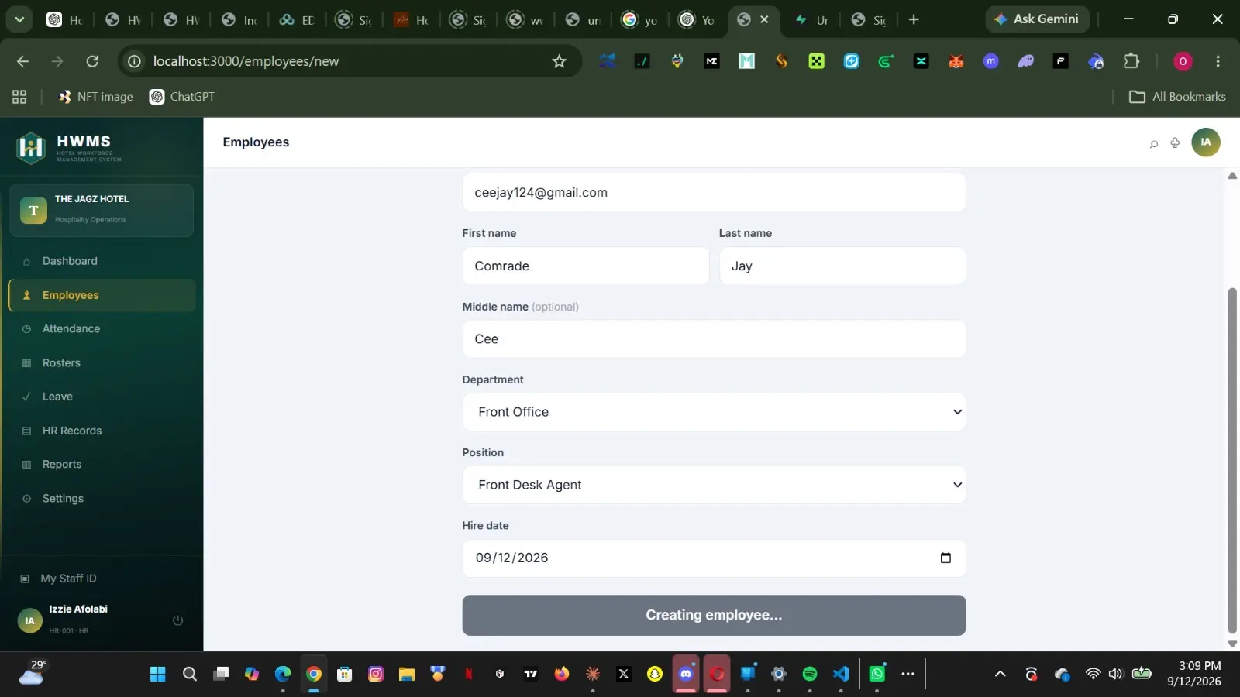
Task: Click the address bar URL
Action: coord(246,61)
